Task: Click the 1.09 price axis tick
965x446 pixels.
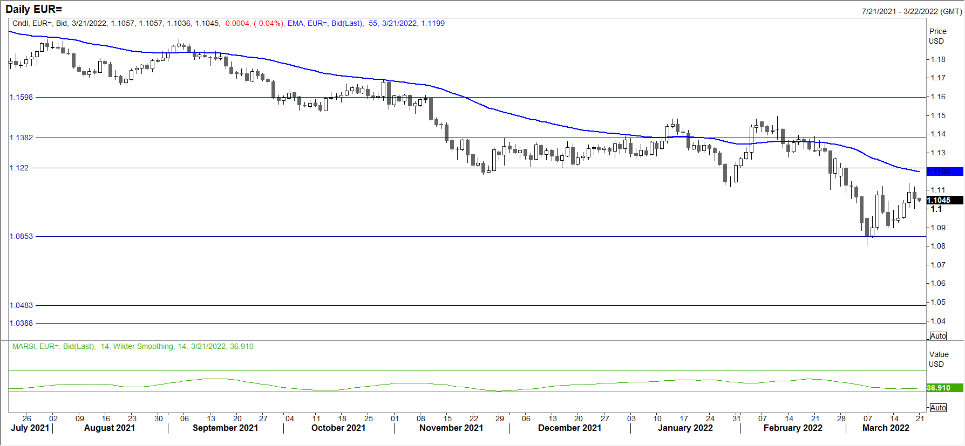Action: tap(938, 228)
